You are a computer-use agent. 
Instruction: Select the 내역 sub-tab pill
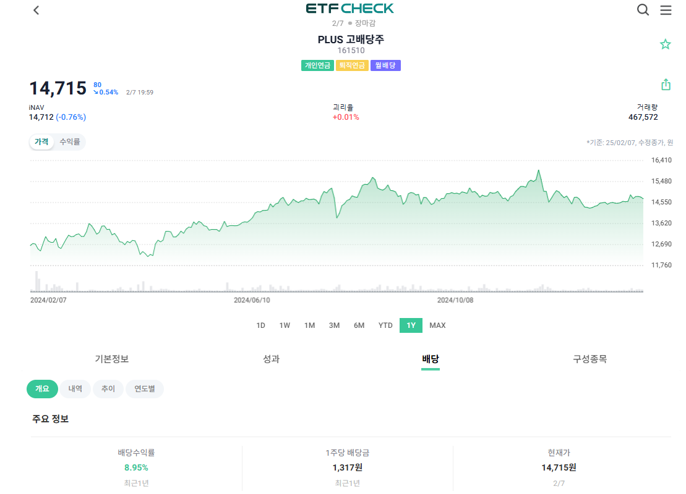click(75, 389)
